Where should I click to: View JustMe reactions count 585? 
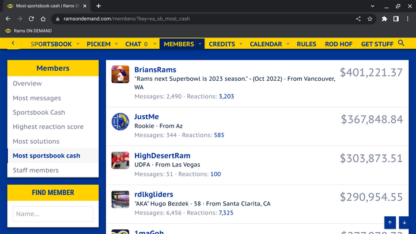click(x=219, y=135)
